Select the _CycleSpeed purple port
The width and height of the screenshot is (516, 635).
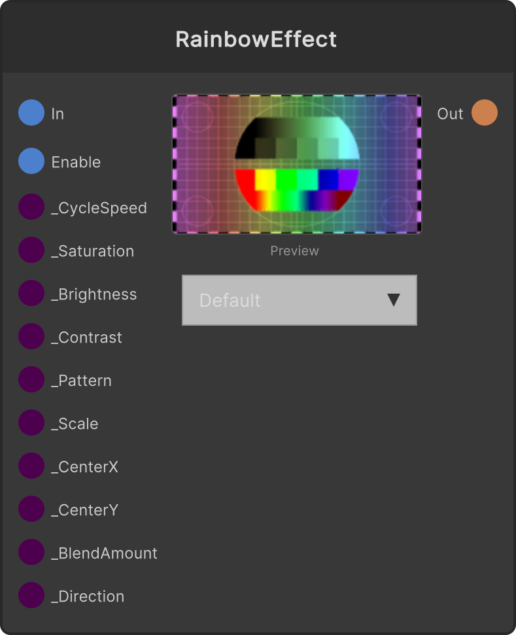[31, 207]
